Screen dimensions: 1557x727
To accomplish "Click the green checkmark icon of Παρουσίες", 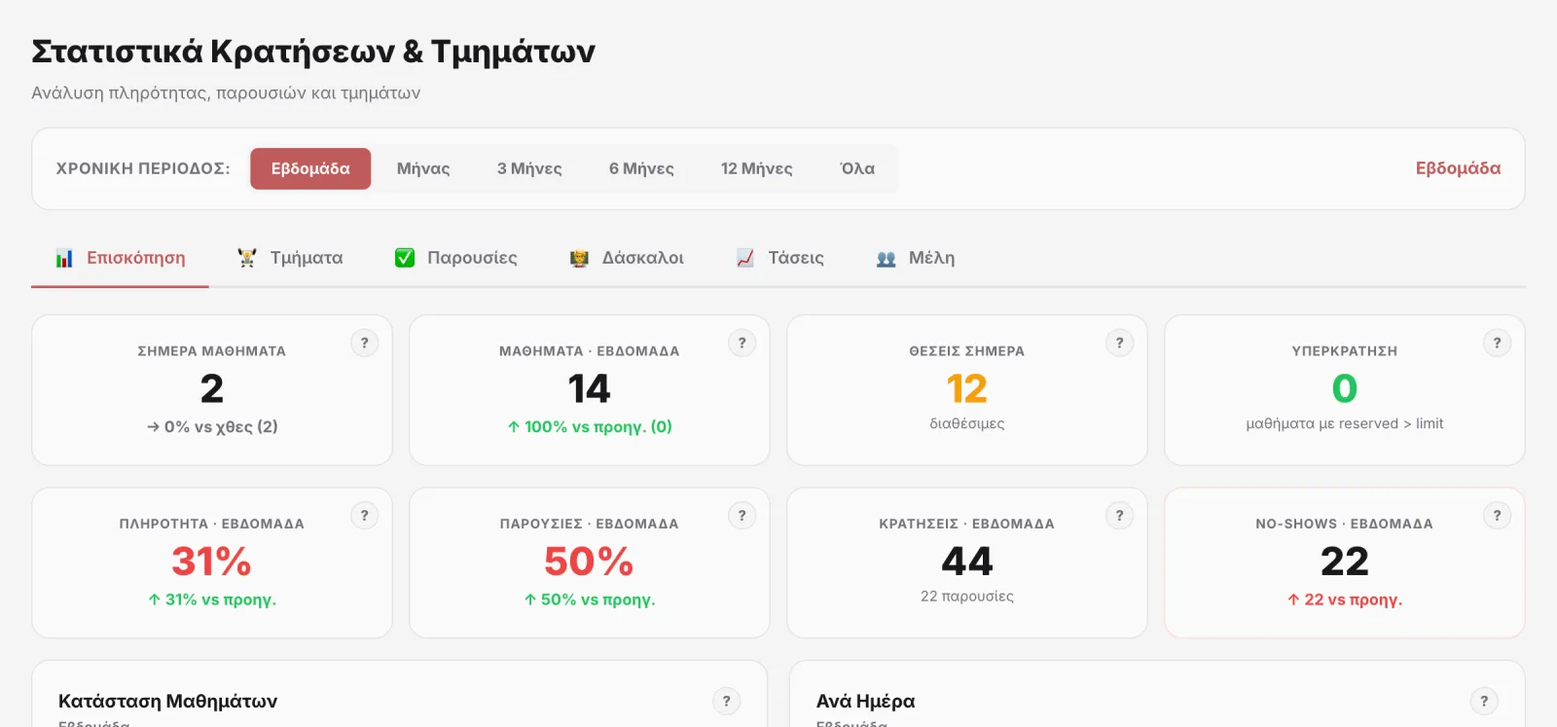I will point(405,258).
